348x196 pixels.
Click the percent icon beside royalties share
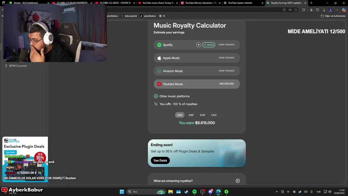156,104
